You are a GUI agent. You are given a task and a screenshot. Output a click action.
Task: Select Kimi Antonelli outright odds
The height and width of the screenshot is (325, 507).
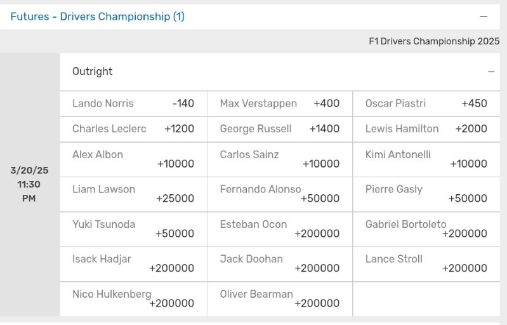tap(426, 159)
